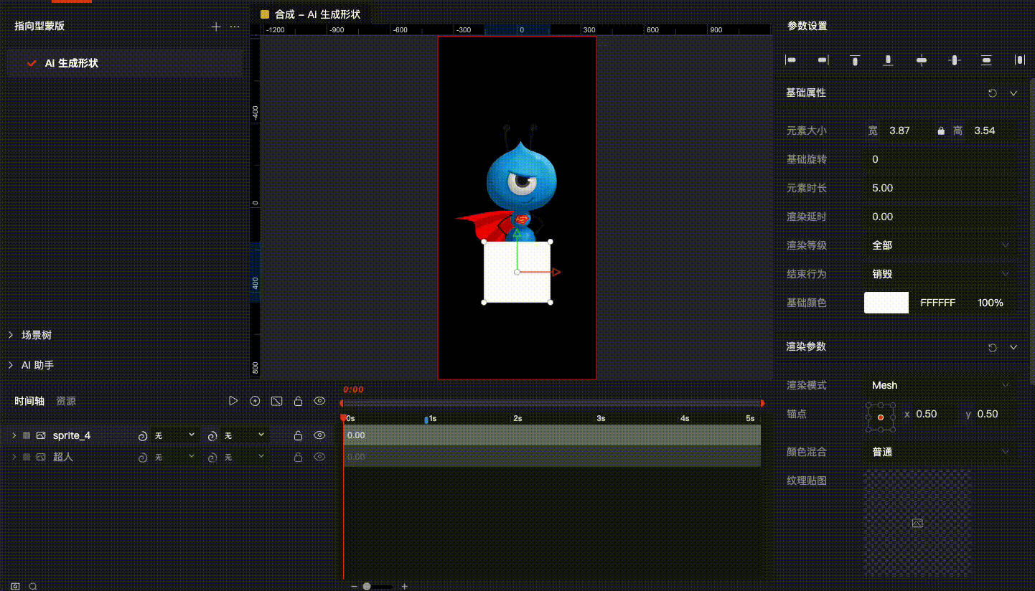The image size is (1035, 591).
Task: Toggle the AI 生成形状 red checkmark
Action: 32,63
